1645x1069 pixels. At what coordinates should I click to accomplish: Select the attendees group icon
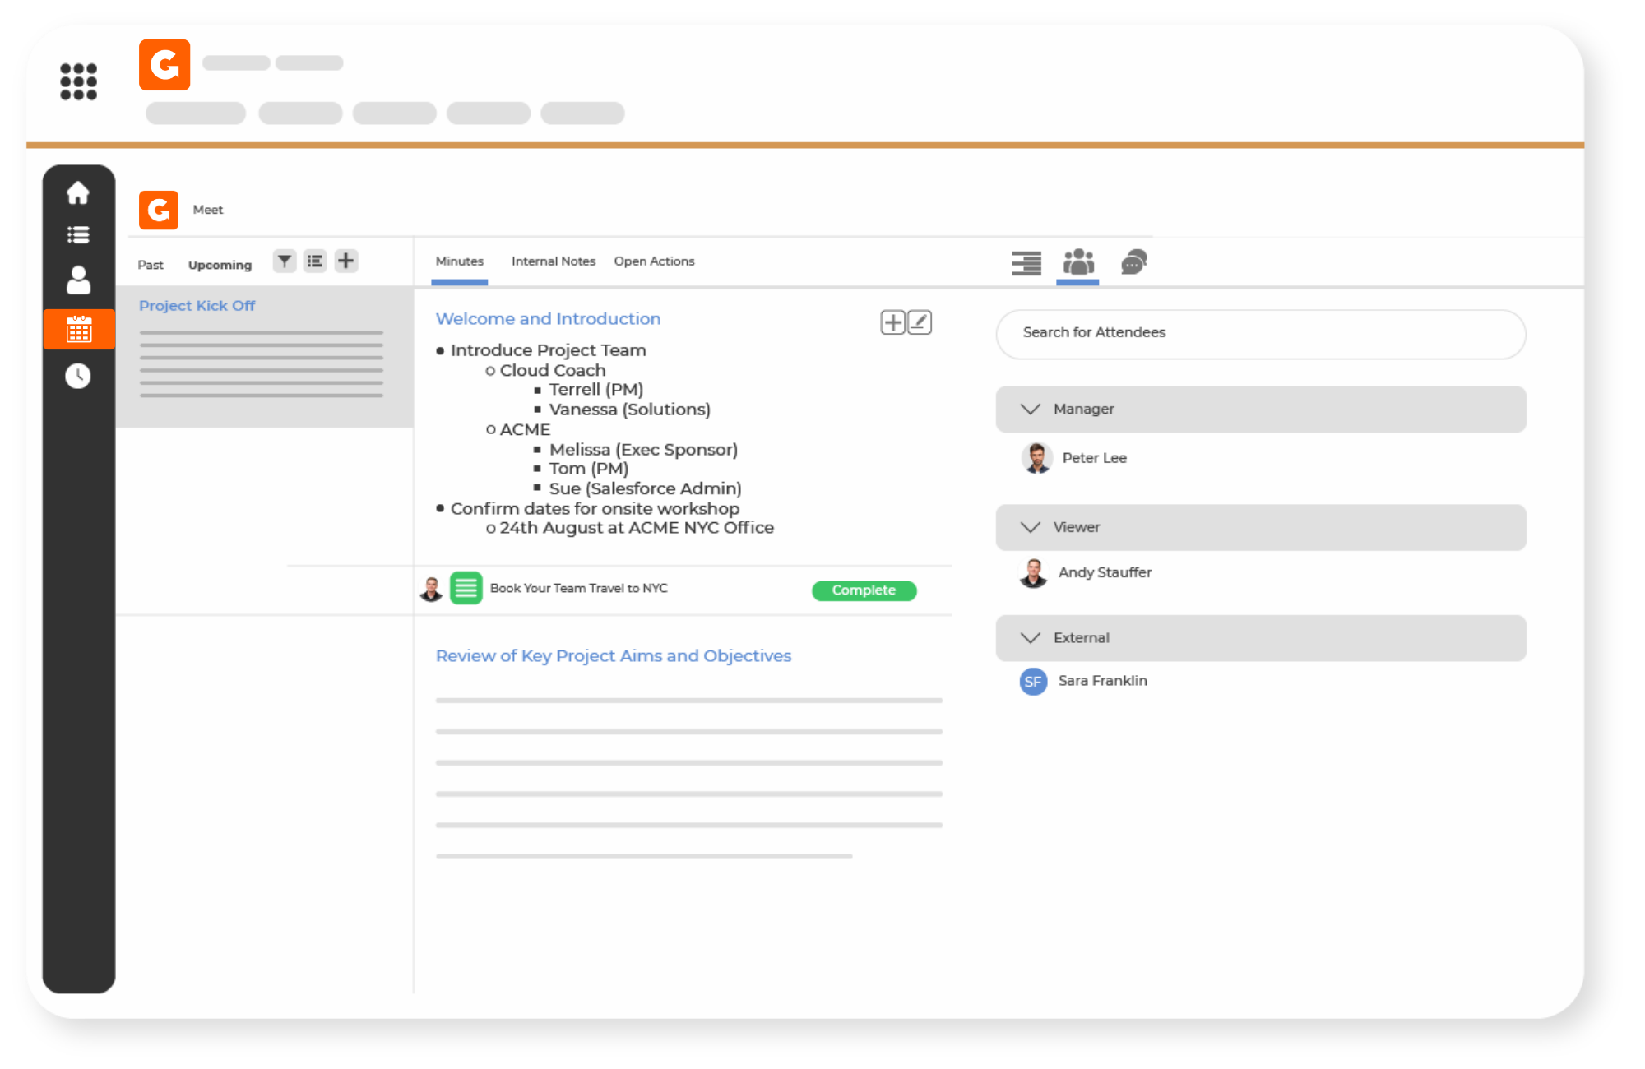[1078, 262]
